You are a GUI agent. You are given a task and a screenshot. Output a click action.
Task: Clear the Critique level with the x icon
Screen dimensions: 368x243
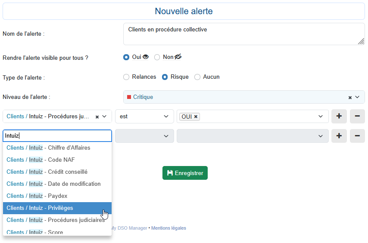(x=350, y=98)
